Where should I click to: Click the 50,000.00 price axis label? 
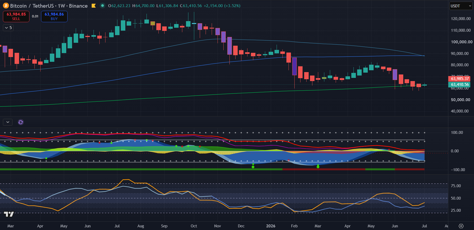click(x=460, y=100)
